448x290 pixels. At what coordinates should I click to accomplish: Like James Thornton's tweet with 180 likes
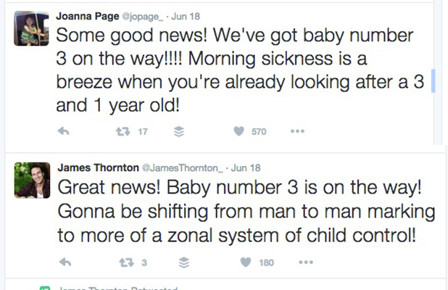(x=246, y=262)
